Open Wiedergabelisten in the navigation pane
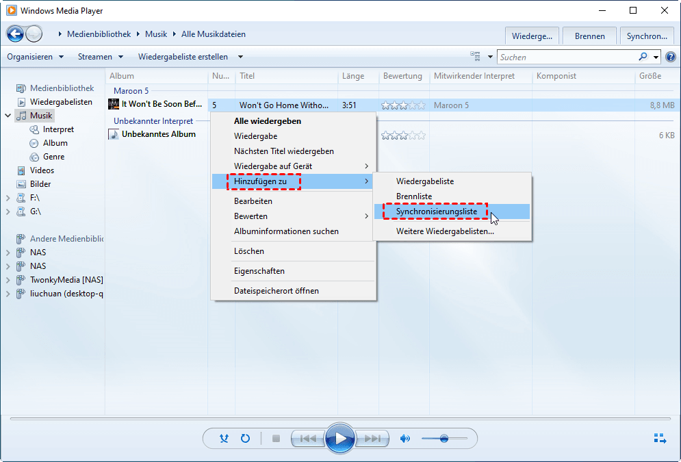The width and height of the screenshot is (681, 462). click(61, 102)
